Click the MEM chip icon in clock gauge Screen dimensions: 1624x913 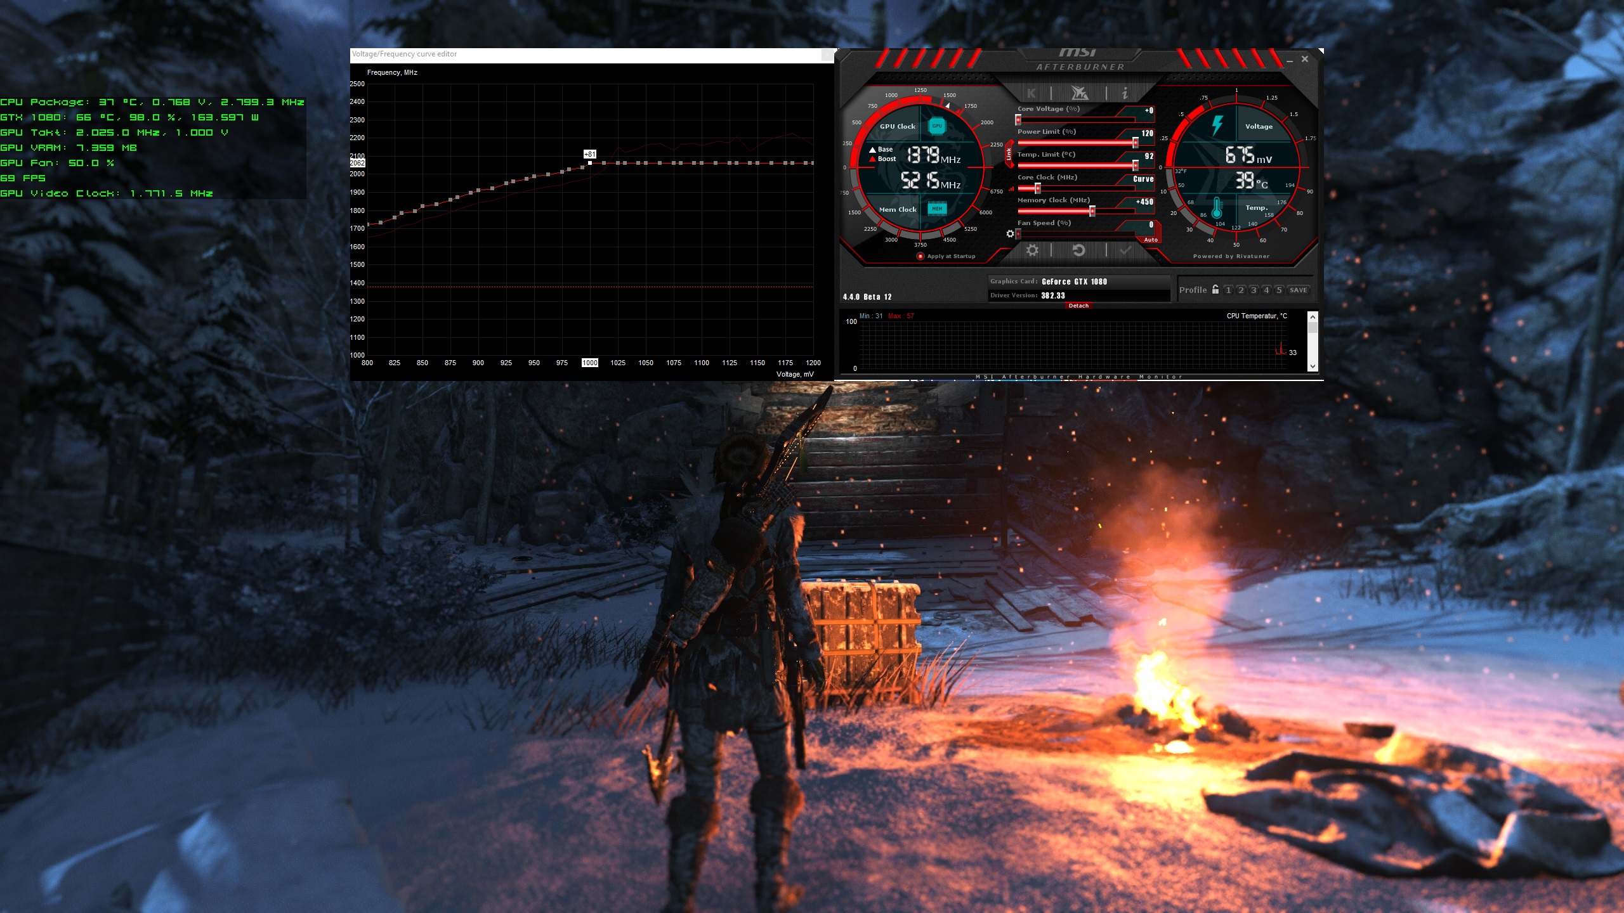tap(937, 209)
